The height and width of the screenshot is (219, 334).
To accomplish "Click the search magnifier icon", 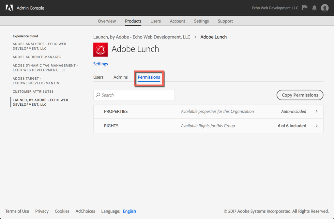I will click(98, 95).
